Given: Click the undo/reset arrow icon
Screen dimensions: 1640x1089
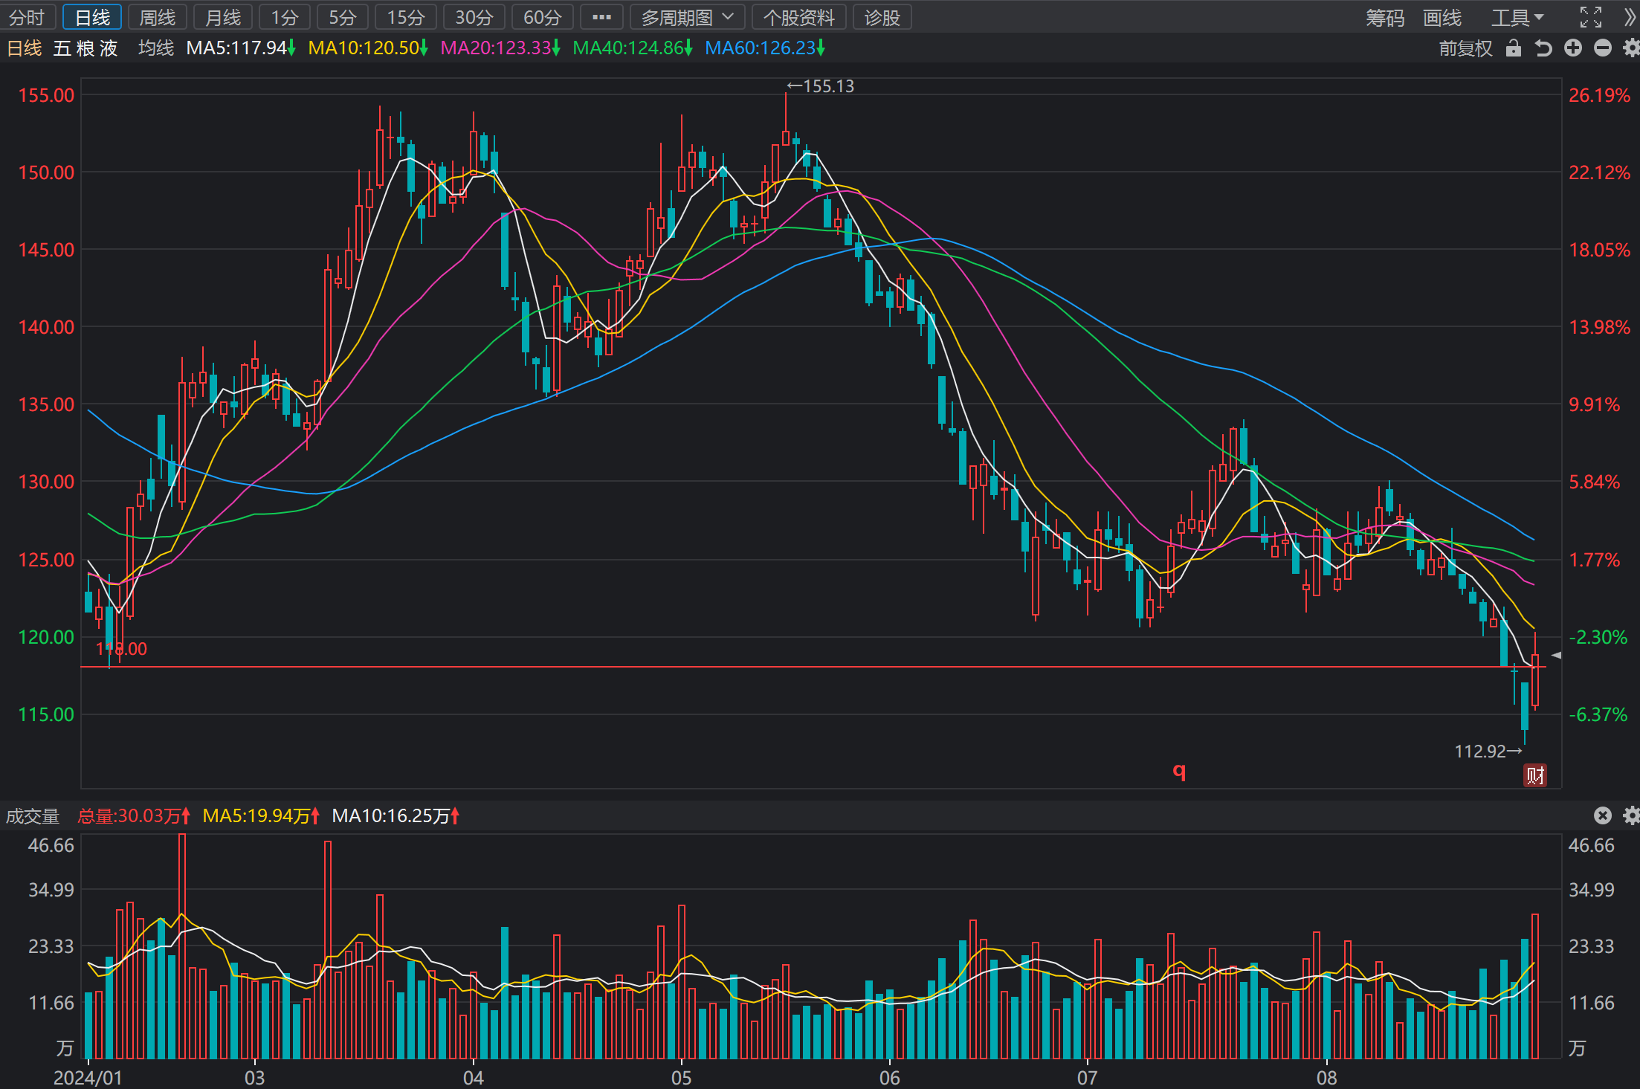Looking at the screenshot, I should coord(1543,48).
